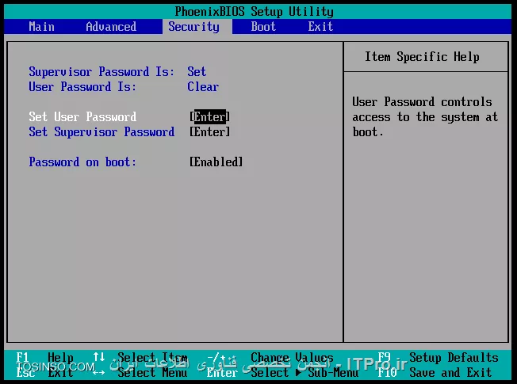
Task: Change the Password on boot Enabled value
Action: [216, 162]
